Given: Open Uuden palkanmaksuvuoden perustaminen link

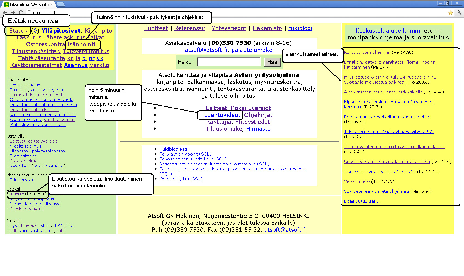Looking at the screenshot, I should point(387,162).
